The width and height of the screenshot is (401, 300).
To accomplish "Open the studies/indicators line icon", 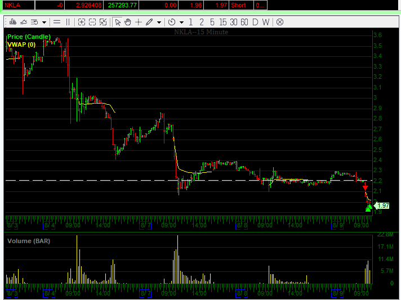I will (x=24, y=22).
